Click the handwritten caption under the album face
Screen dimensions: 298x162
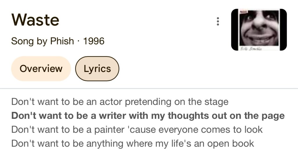[251, 49]
